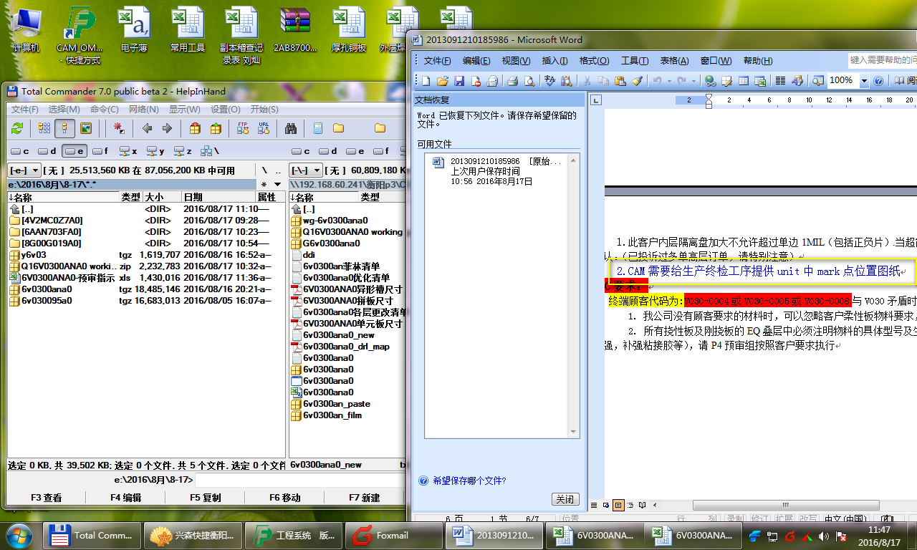Select drive e in the left panel
Viewport: 917px width, 550px height.
coord(75,151)
